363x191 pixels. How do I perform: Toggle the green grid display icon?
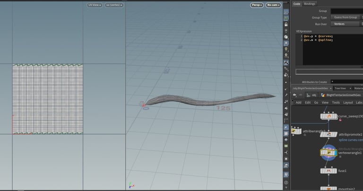[x=286, y=146]
